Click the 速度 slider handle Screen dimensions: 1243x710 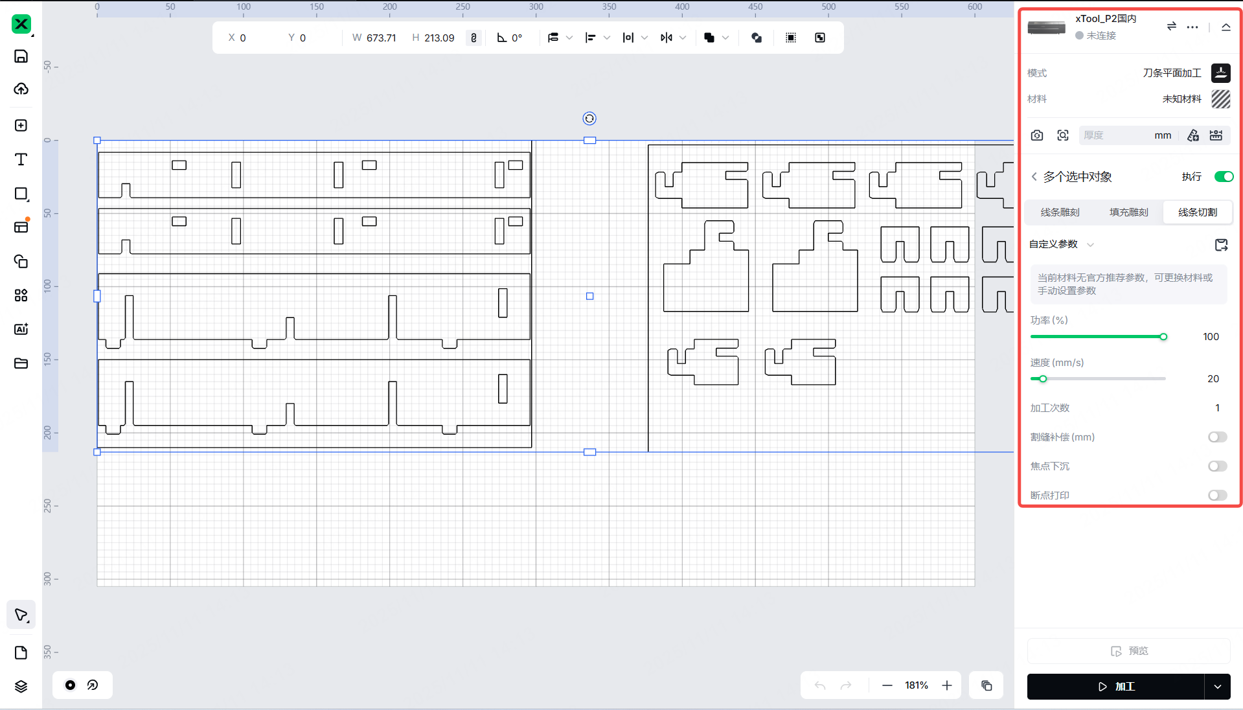[x=1043, y=379]
